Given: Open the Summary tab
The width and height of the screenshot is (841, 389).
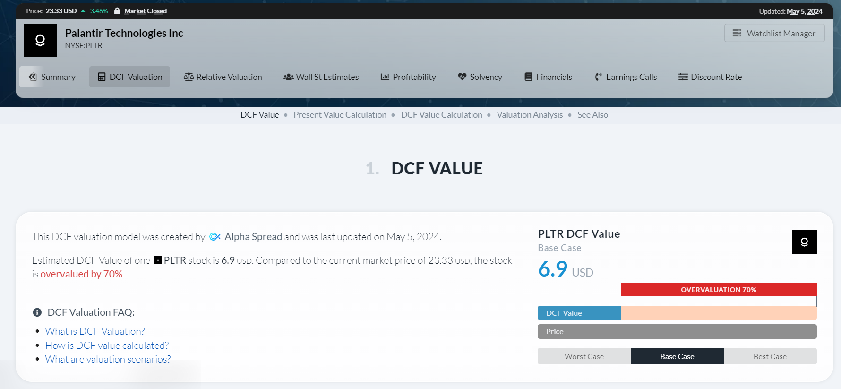Looking at the screenshot, I should [x=52, y=77].
